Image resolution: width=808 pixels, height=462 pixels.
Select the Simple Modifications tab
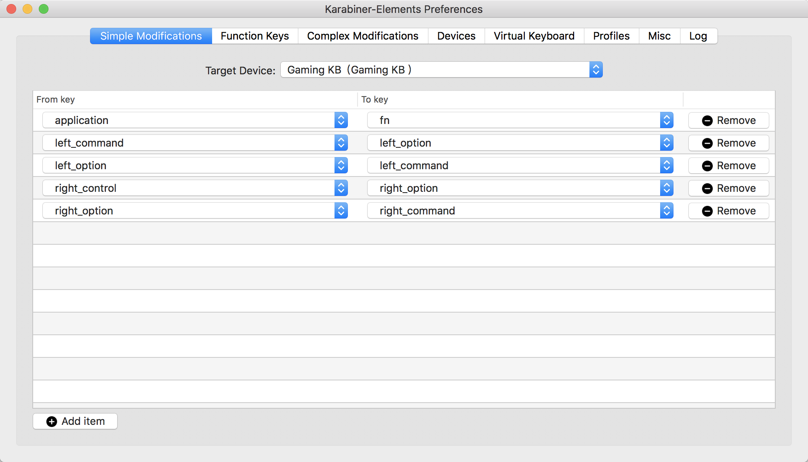[x=151, y=36]
